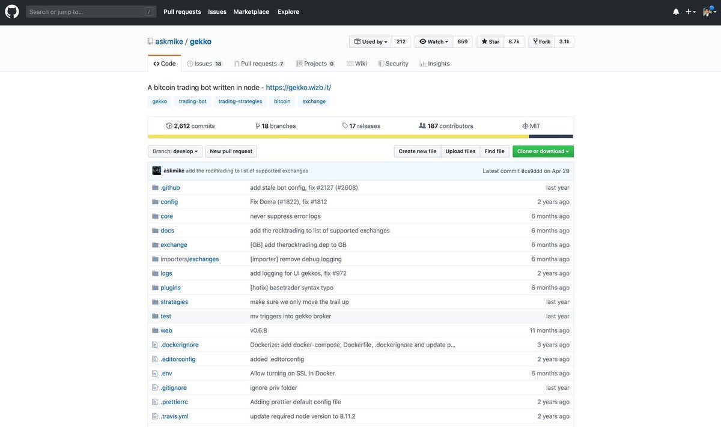The width and height of the screenshot is (721, 427).
Task: Switch to the Insights tab
Action: 434,64
